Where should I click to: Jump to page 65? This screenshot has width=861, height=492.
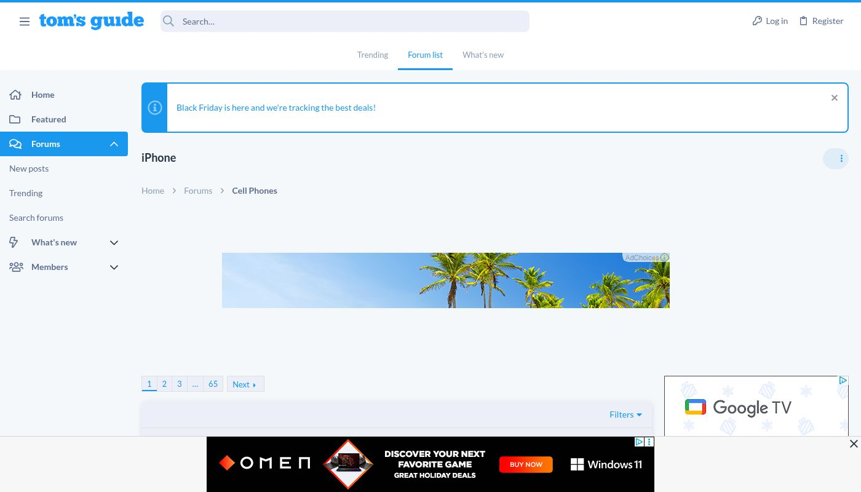coord(213,384)
